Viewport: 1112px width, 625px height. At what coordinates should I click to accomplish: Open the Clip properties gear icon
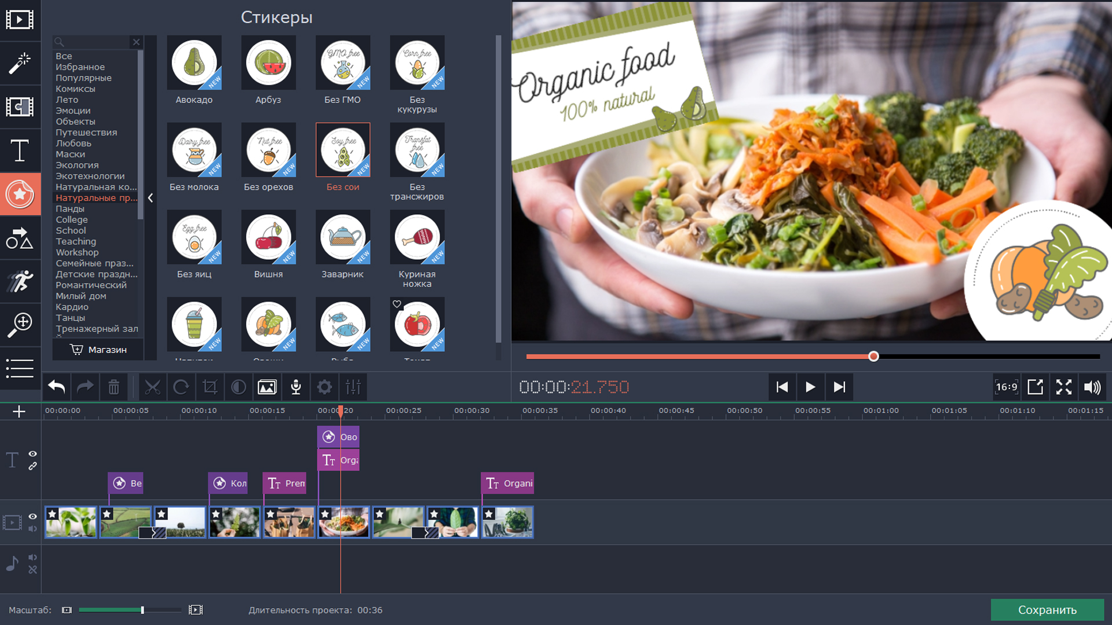(x=324, y=387)
